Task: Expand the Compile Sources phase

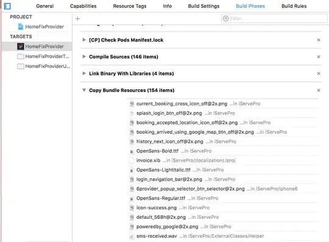Action: click(84, 57)
